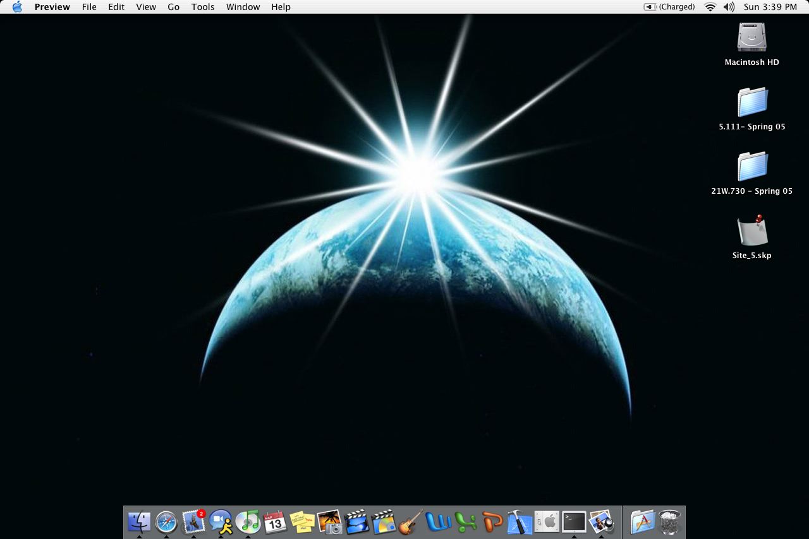Open System Preferences from the Dock
This screenshot has height=539, width=809.
point(547,522)
